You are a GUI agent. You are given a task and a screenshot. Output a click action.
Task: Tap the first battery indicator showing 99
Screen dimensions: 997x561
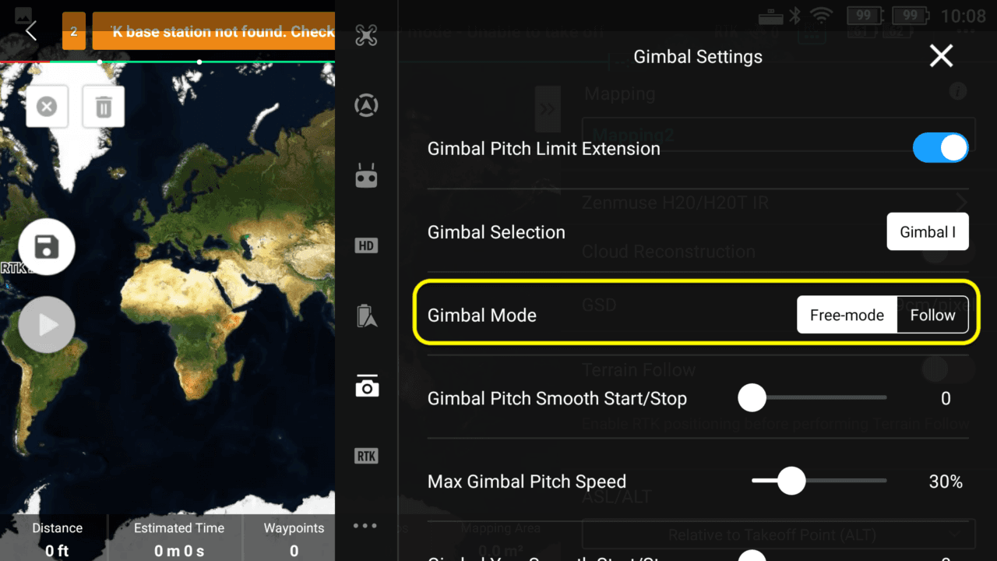point(864,16)
